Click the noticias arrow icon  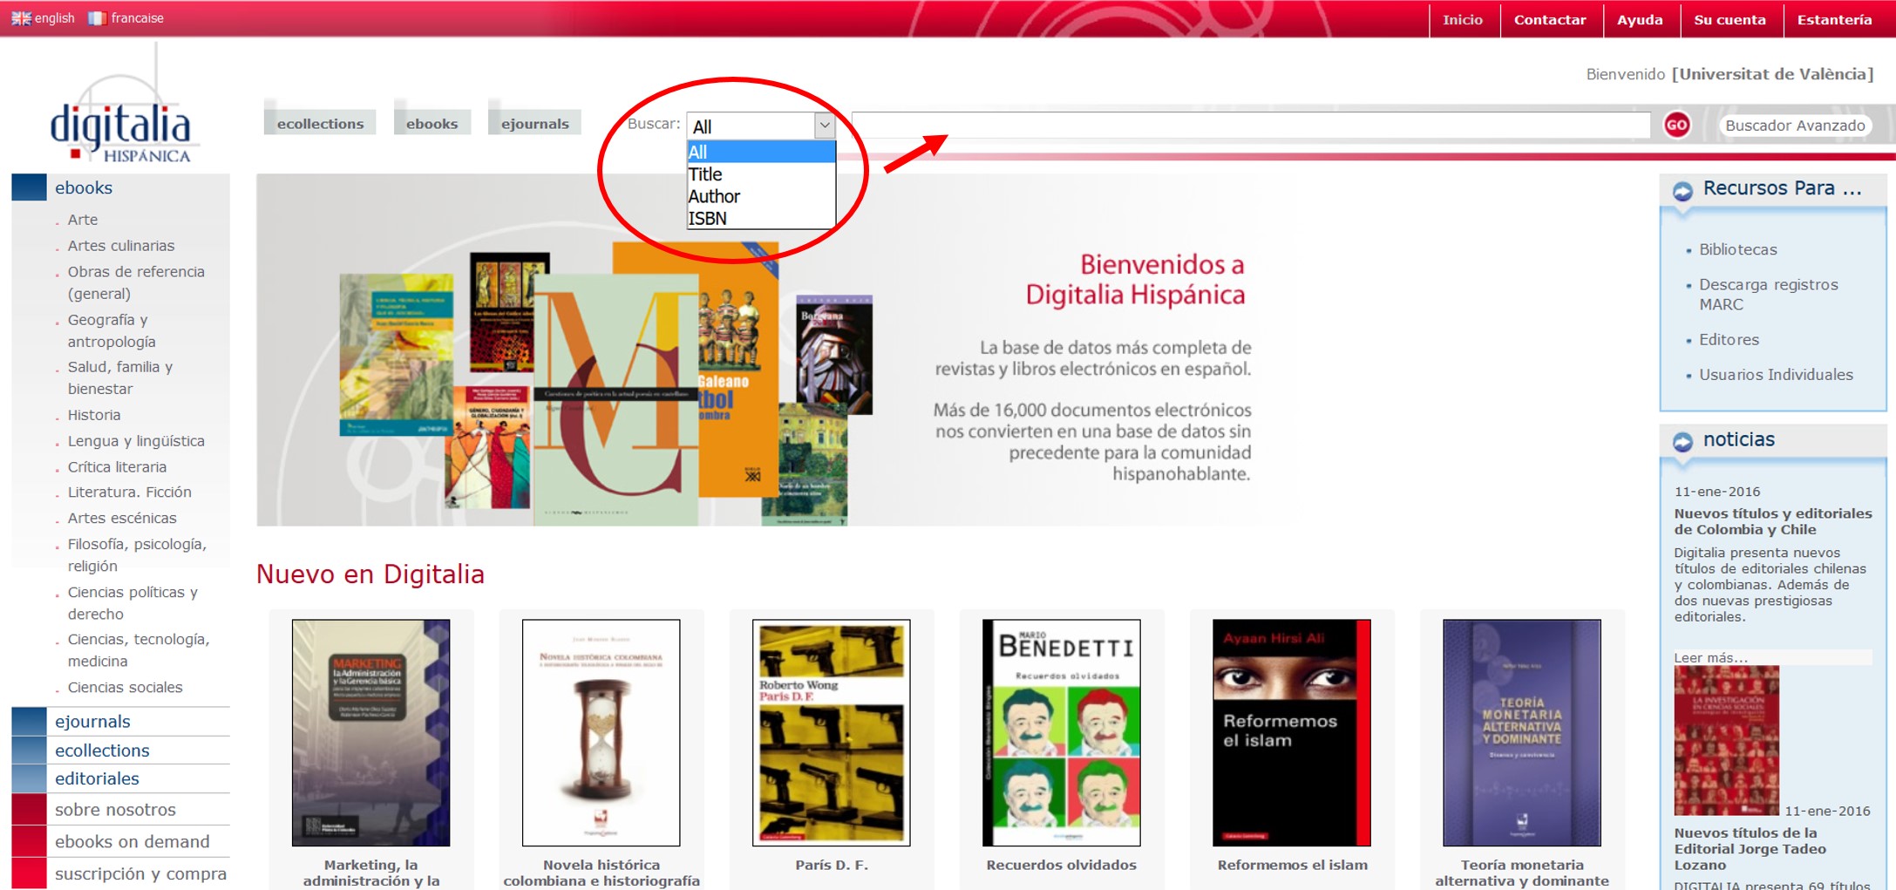[1682, 442]
